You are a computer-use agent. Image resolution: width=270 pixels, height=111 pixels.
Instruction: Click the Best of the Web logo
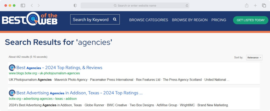point(30,19)
